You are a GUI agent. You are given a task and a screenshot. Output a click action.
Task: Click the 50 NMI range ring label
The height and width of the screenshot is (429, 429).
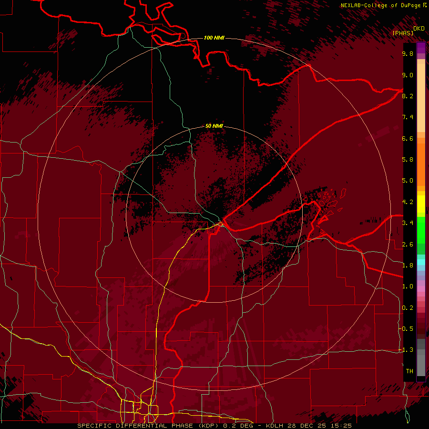click(x=214, y=126)
